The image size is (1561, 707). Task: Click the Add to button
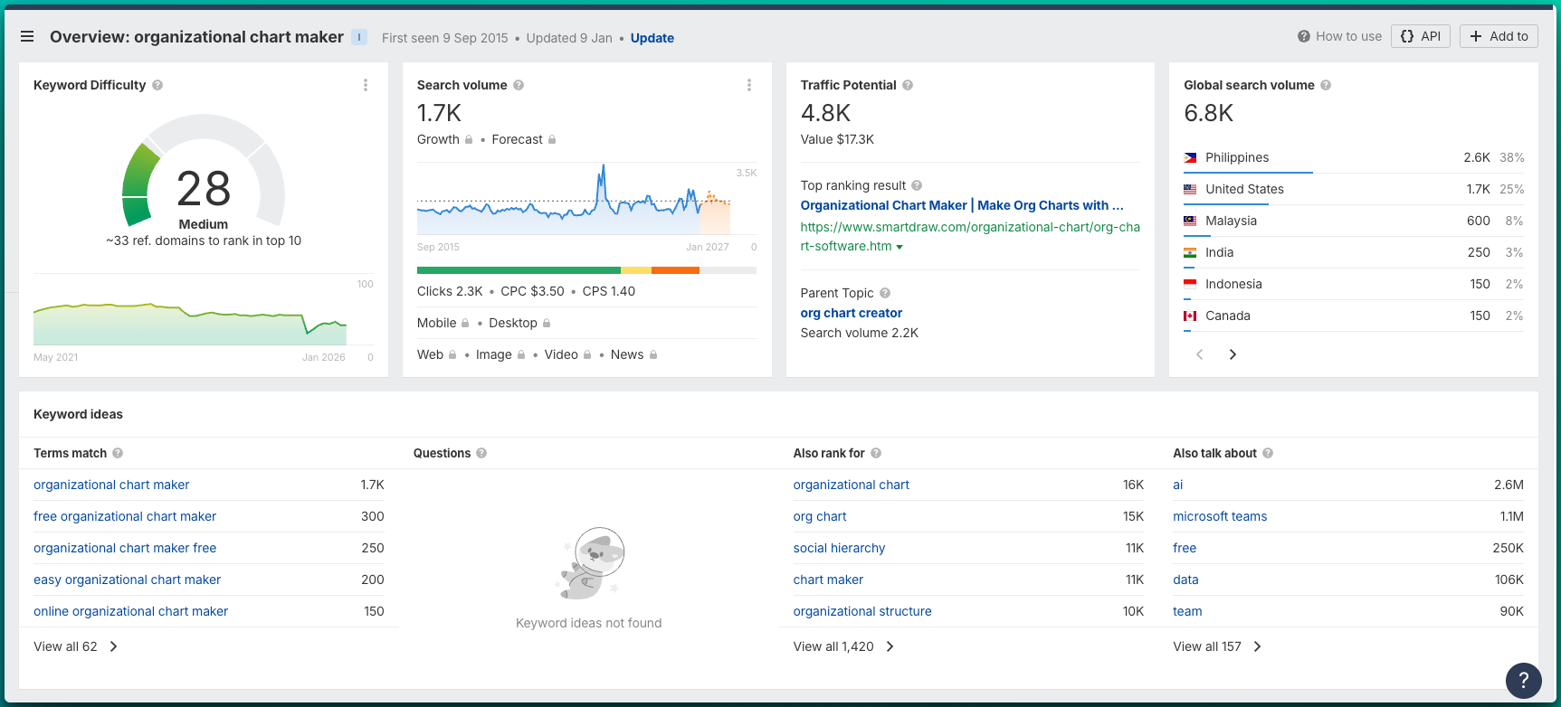(1499, 36)
